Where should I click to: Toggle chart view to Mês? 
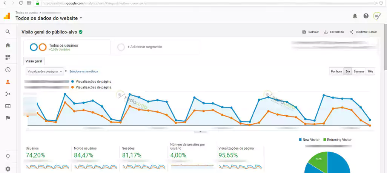(370, 71)
